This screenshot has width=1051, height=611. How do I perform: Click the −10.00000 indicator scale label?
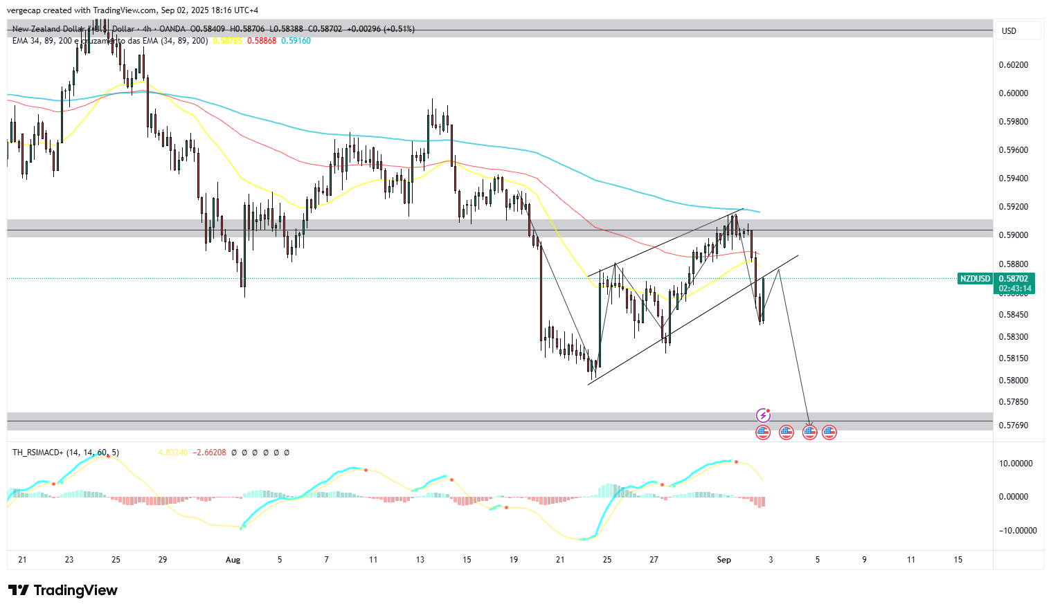point(1017,531)
